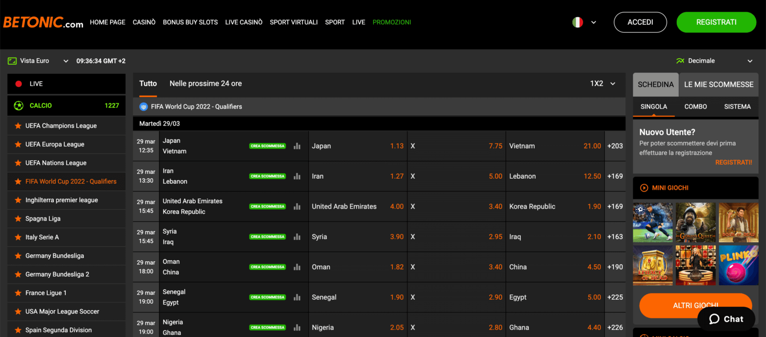Click star icon beside UEFA Champions League
The width and height of the screenshot is (766, 337).
tap(18, 126)
